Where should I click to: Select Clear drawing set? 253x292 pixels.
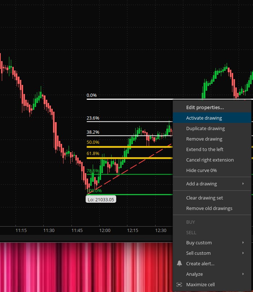click(212, 198)
